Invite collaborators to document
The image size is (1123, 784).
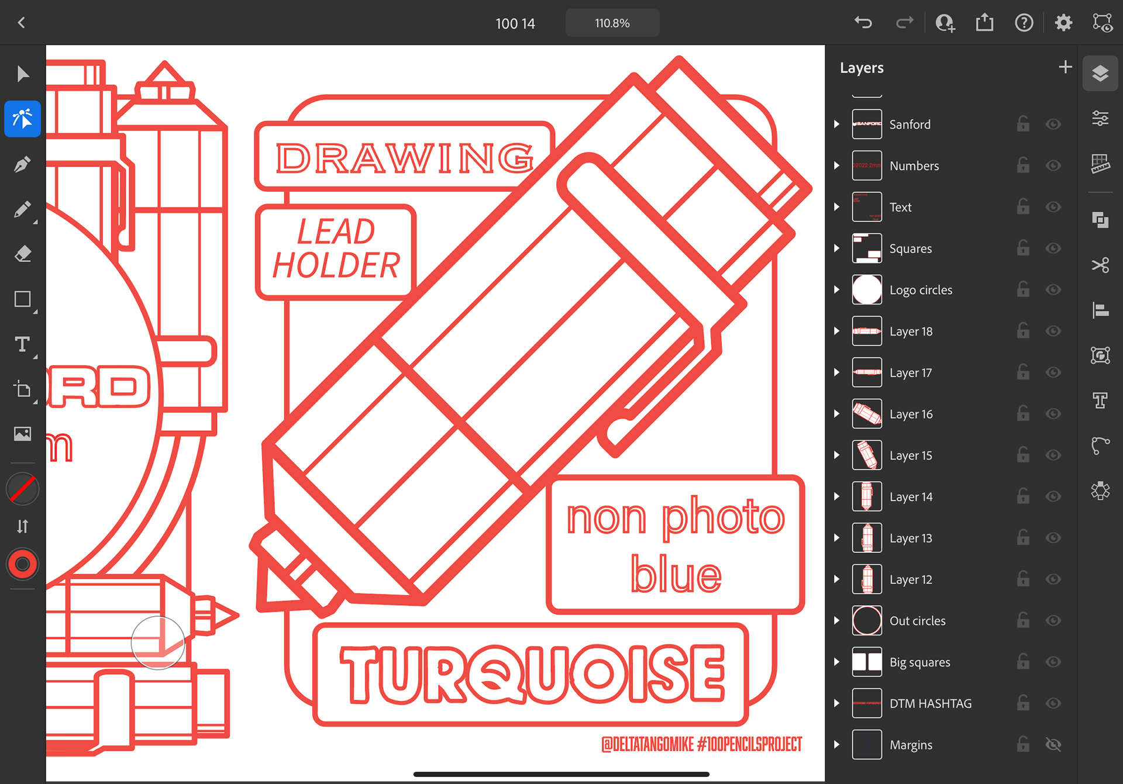click(945, 23)
